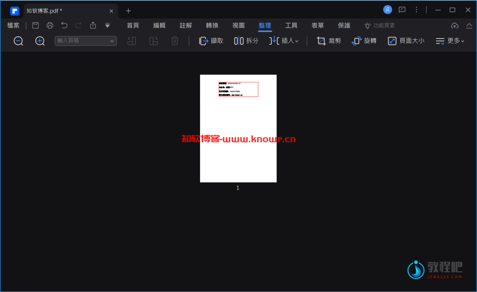Click the 擷取 extract button

point(211,41)
